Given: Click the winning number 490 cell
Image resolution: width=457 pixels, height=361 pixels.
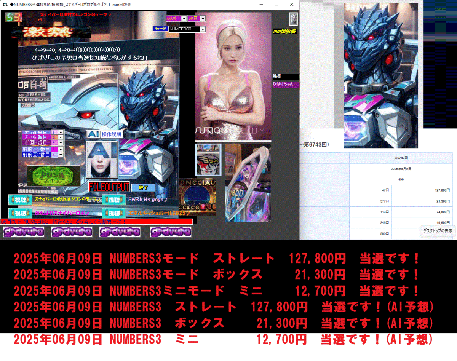Looking at the screenshot, I should pos(401,179).
